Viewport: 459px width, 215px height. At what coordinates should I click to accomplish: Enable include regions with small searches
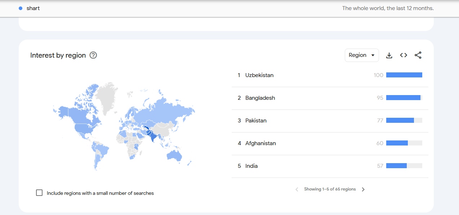[x=39, y=193]
